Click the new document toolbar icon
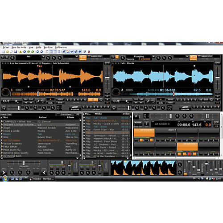Screen dimensions: 223x223 click(3, 52)
